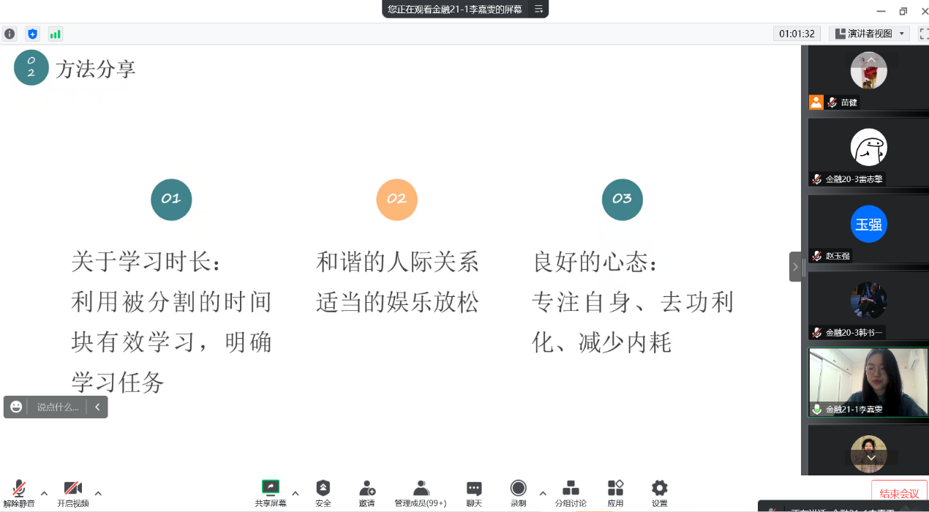This screenshot has height=512, width=929.
Task: Open video options arrow beside camera
Action: [98, 493]
